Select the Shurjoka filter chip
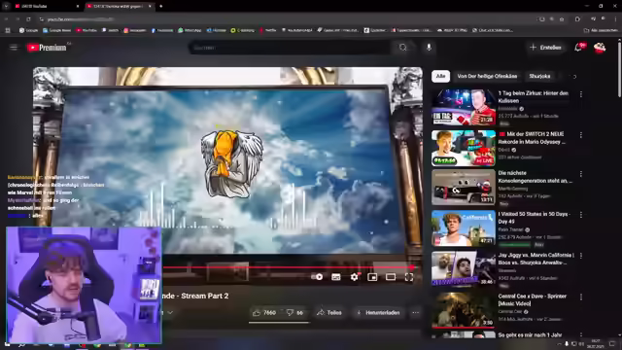622x350 pixels. tap(539, 76)
